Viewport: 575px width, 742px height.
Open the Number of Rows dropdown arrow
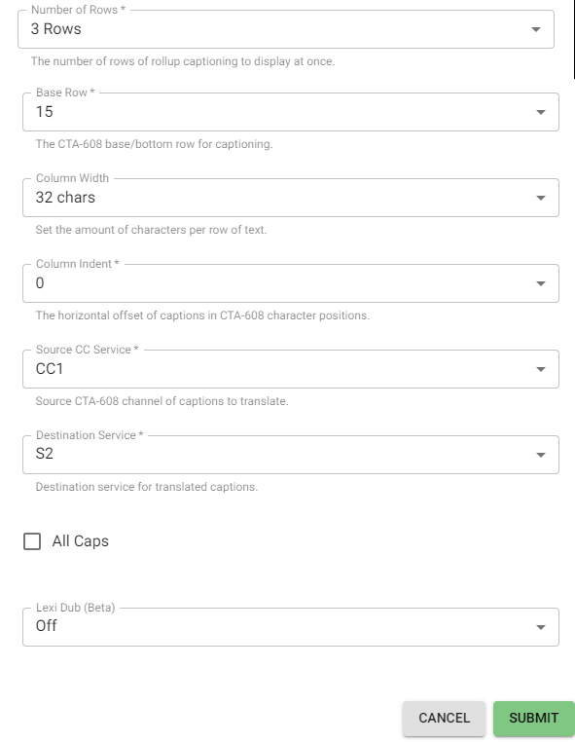point(536,29)
